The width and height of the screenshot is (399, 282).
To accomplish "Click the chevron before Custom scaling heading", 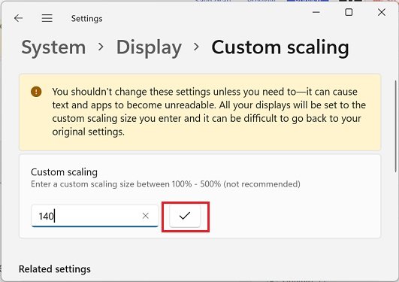I will coord(196,47).
